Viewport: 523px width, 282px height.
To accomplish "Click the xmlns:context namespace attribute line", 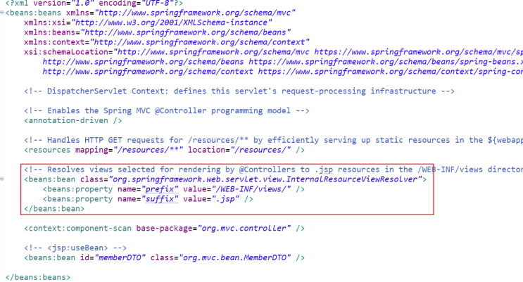I will click(166, 42).
